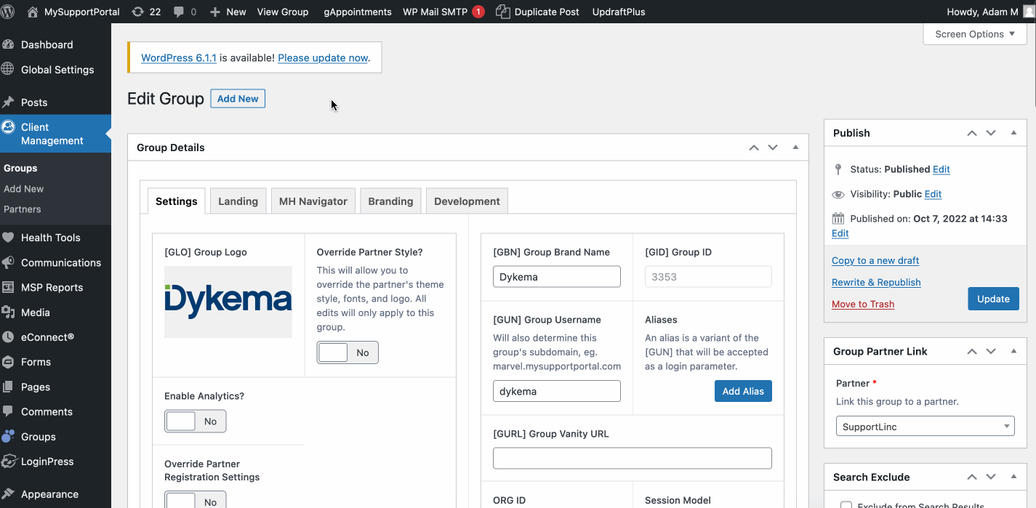Switch to the MH Navigator tab
1036x508 pixels.
coord(313,201)
